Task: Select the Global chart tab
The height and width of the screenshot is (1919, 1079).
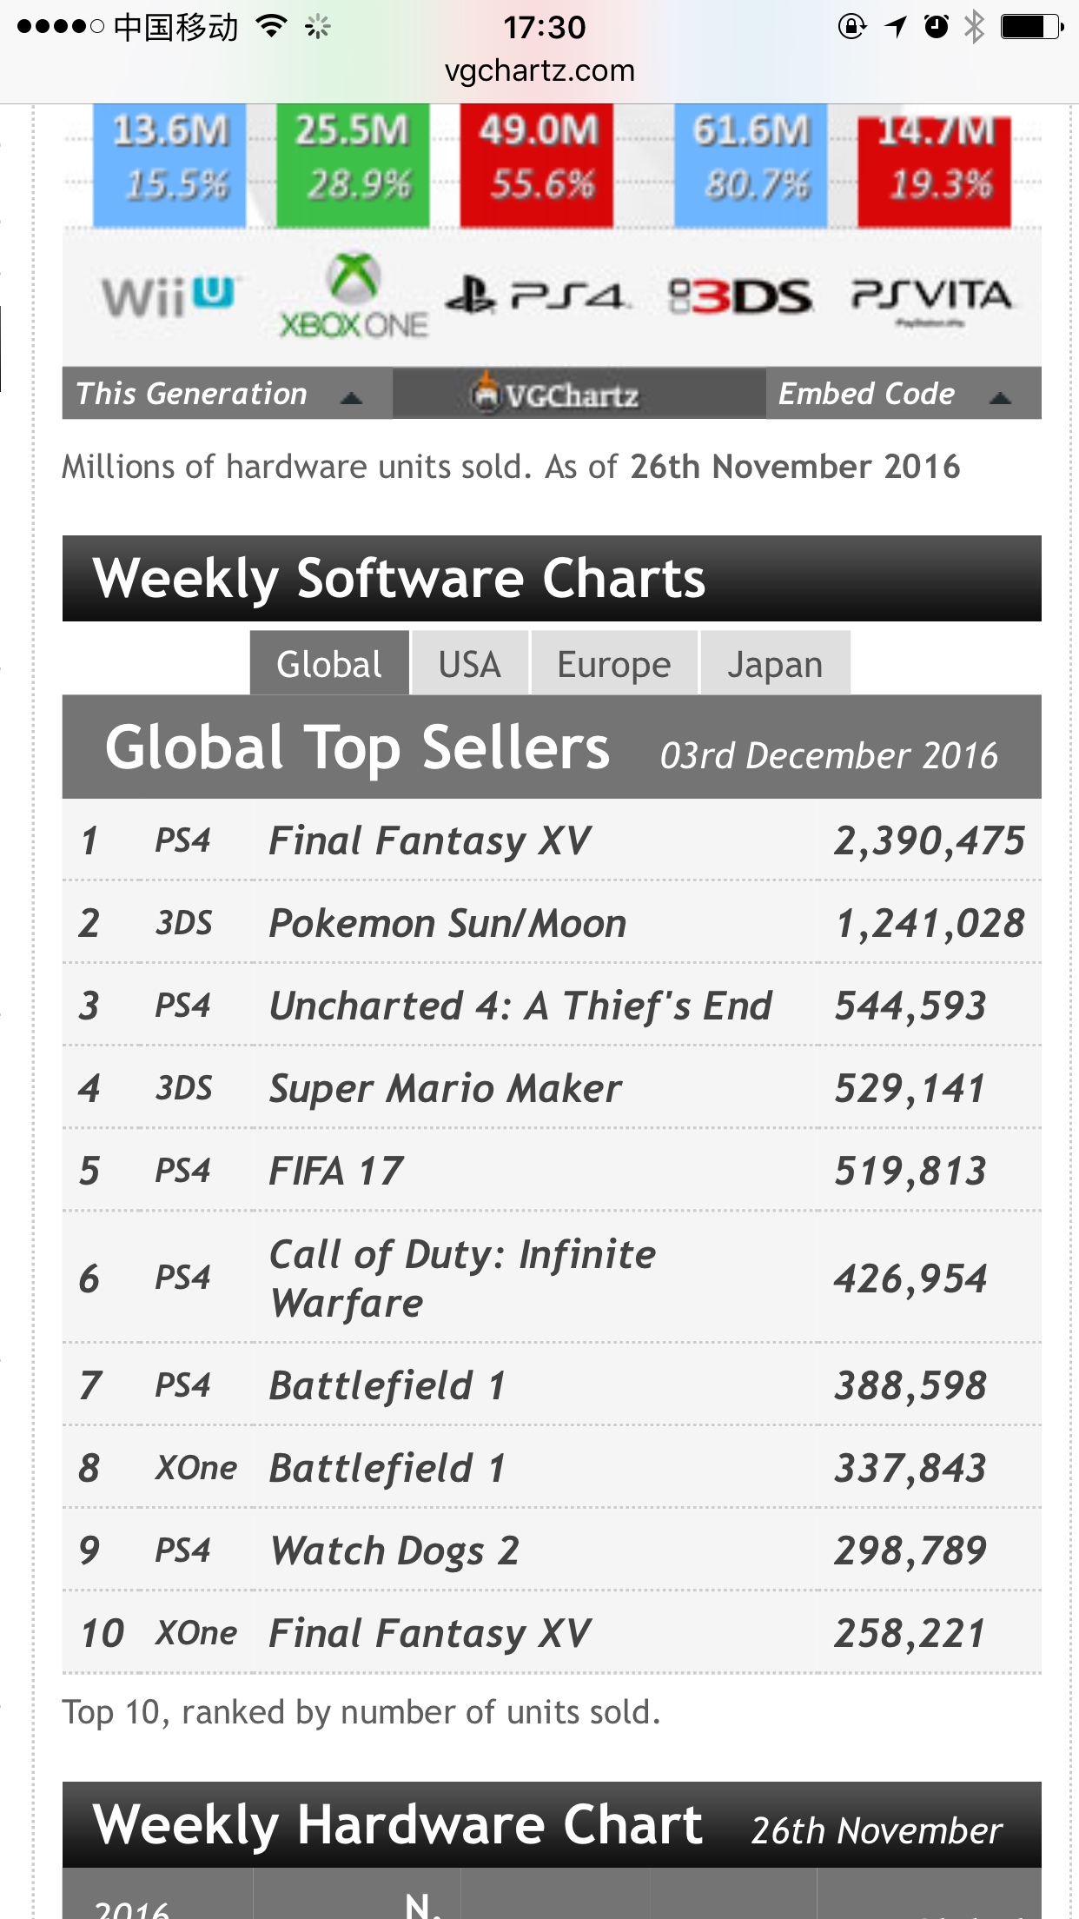Action: 329,665
